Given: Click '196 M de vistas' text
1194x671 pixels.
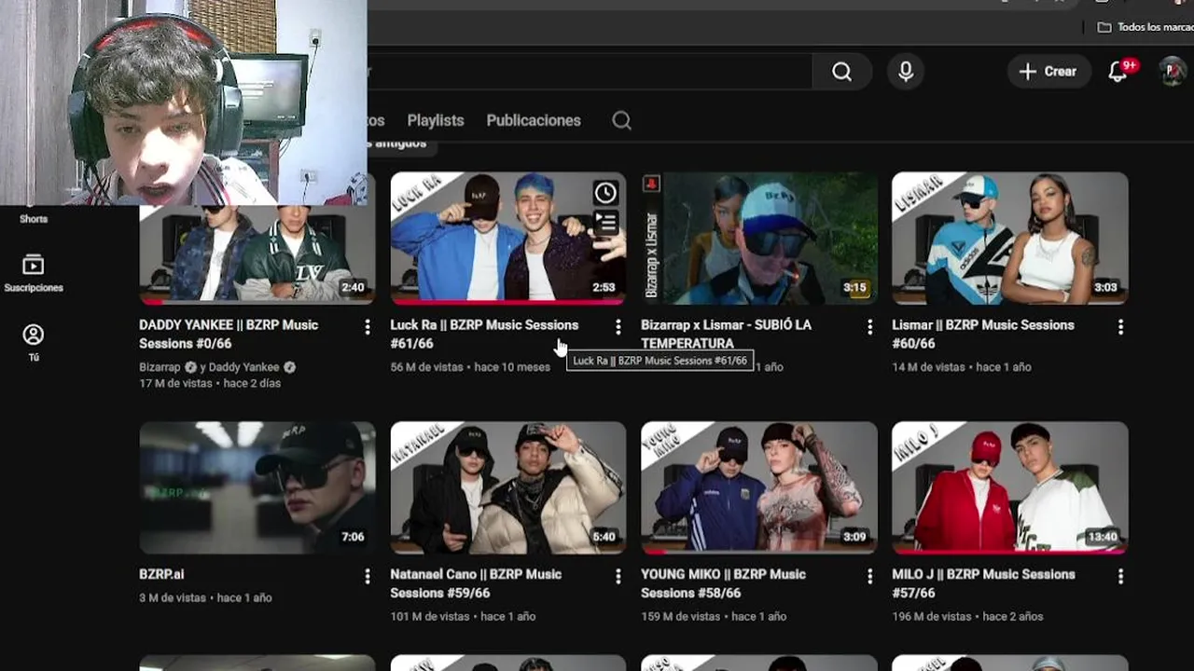Looking at the screenshot, I should (x=932, y=616).
